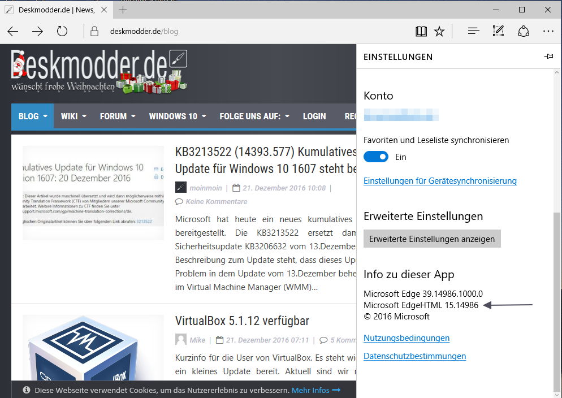Click the moinmoin author link

pos(206,188)
